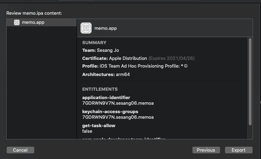Click the Certificate: Apple Distribution line
261x159 pixels.
tap(114, 58)
